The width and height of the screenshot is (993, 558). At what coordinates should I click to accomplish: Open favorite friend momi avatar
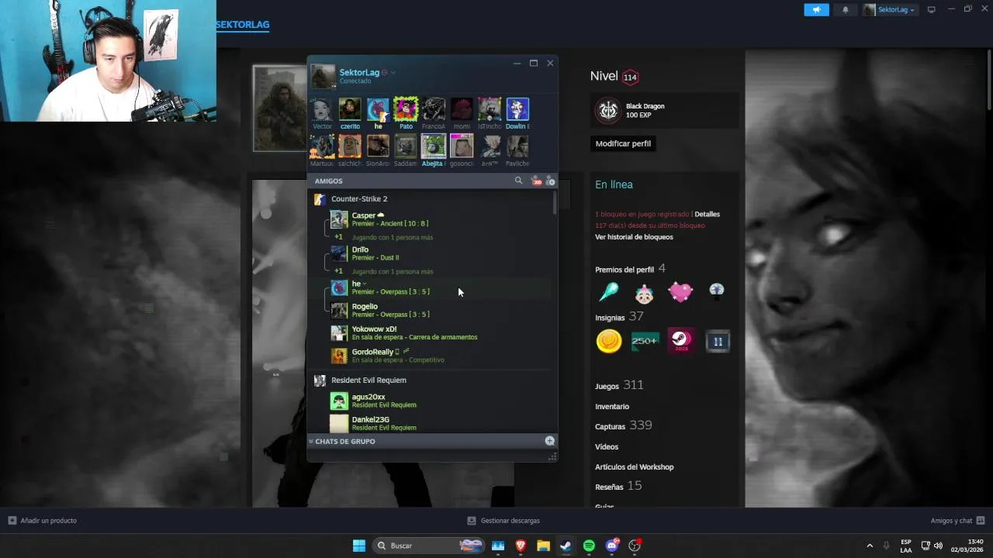462,109
